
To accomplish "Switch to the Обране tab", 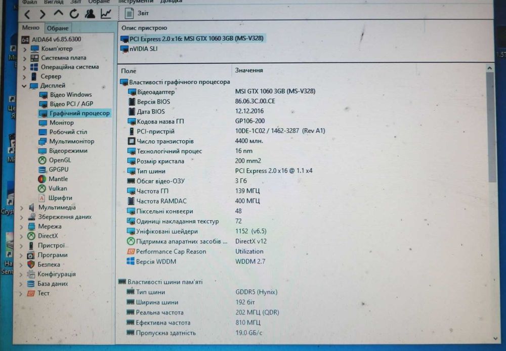I will click(58, 28).
